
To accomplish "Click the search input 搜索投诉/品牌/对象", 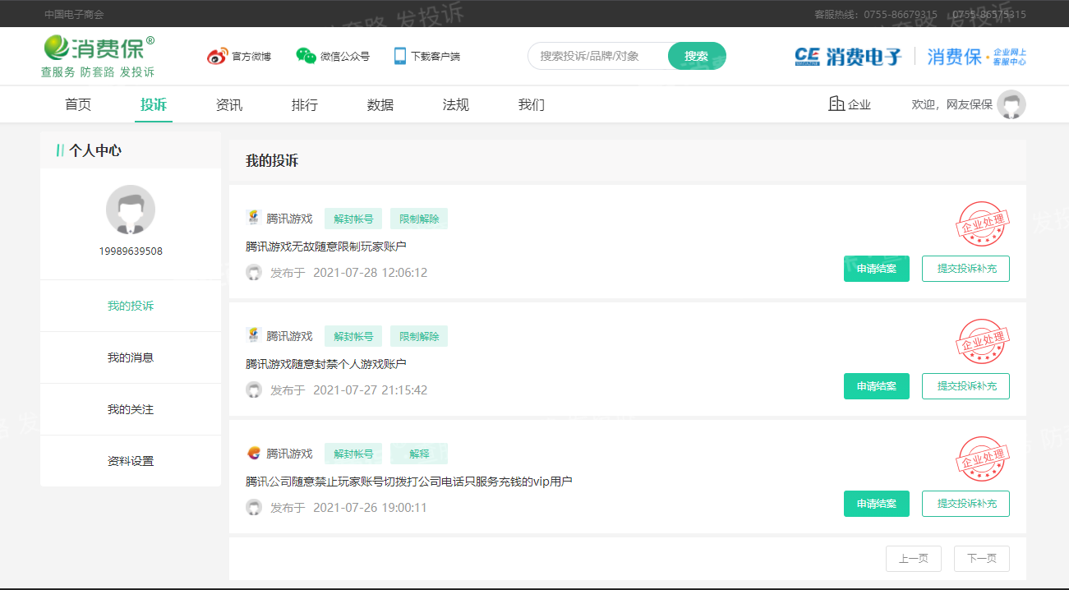I will [599, 56].
